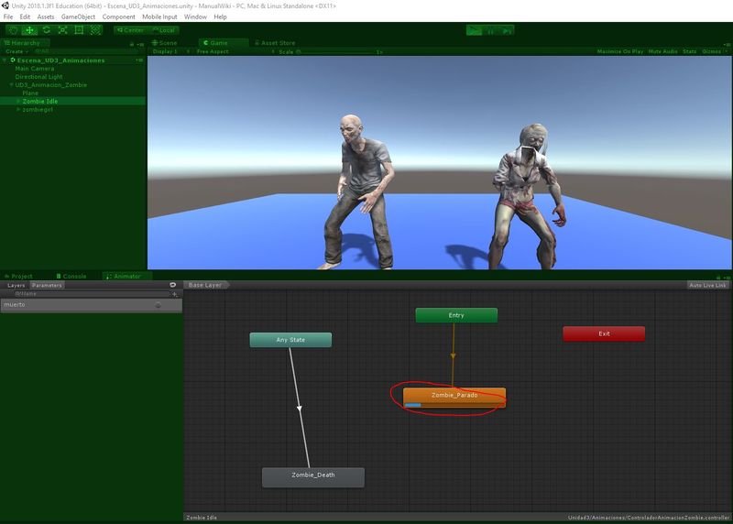733x524 pixels.
Task: Toggle Auto Live Link
Action: [x=707, y=285]
